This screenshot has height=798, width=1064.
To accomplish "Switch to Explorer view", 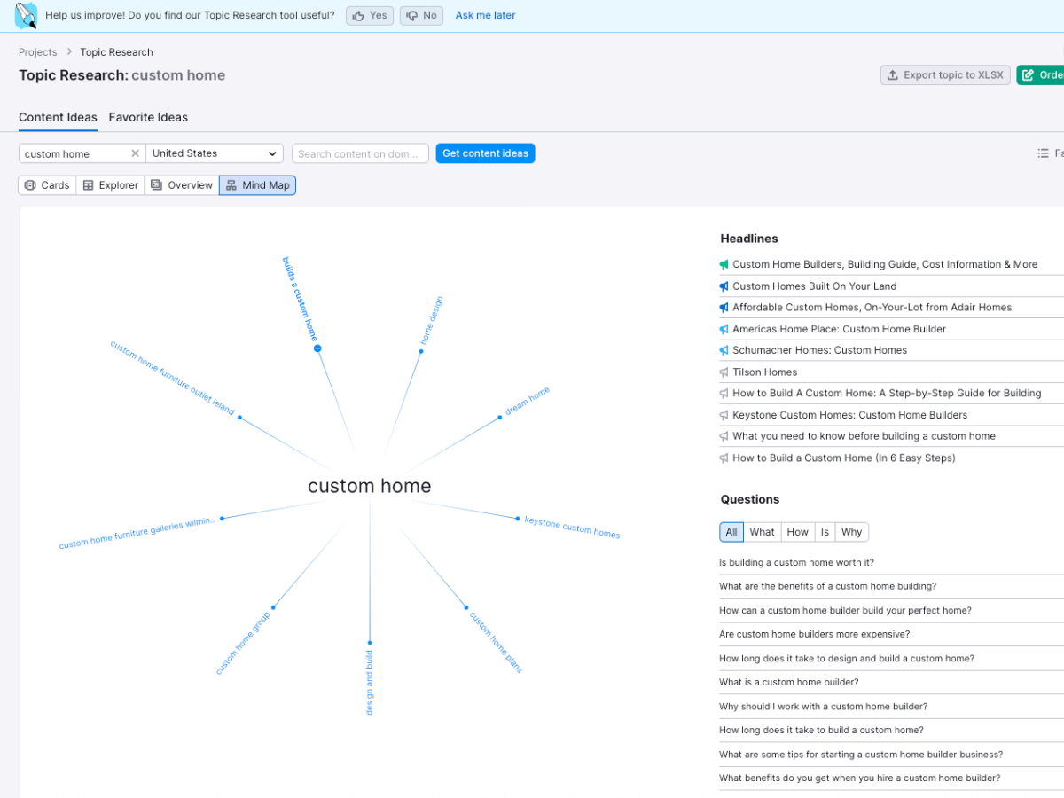I will point(111,185).
